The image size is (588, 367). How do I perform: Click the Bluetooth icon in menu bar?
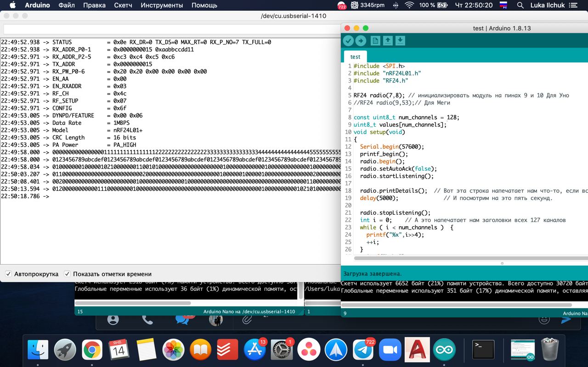tap(396, 6)
